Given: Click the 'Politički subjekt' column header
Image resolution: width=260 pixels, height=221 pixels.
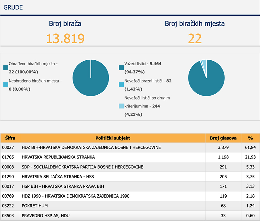Looking at the screenshot, I should (x=113, y=138).
